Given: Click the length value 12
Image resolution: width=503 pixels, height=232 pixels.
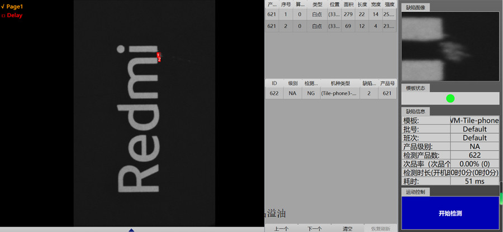Looking at the screenshot, I should point(362,26).
